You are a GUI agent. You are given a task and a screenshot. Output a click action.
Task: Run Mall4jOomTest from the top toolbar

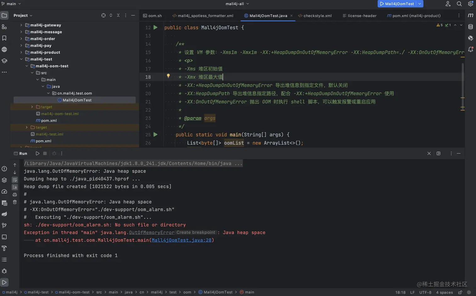397,4
